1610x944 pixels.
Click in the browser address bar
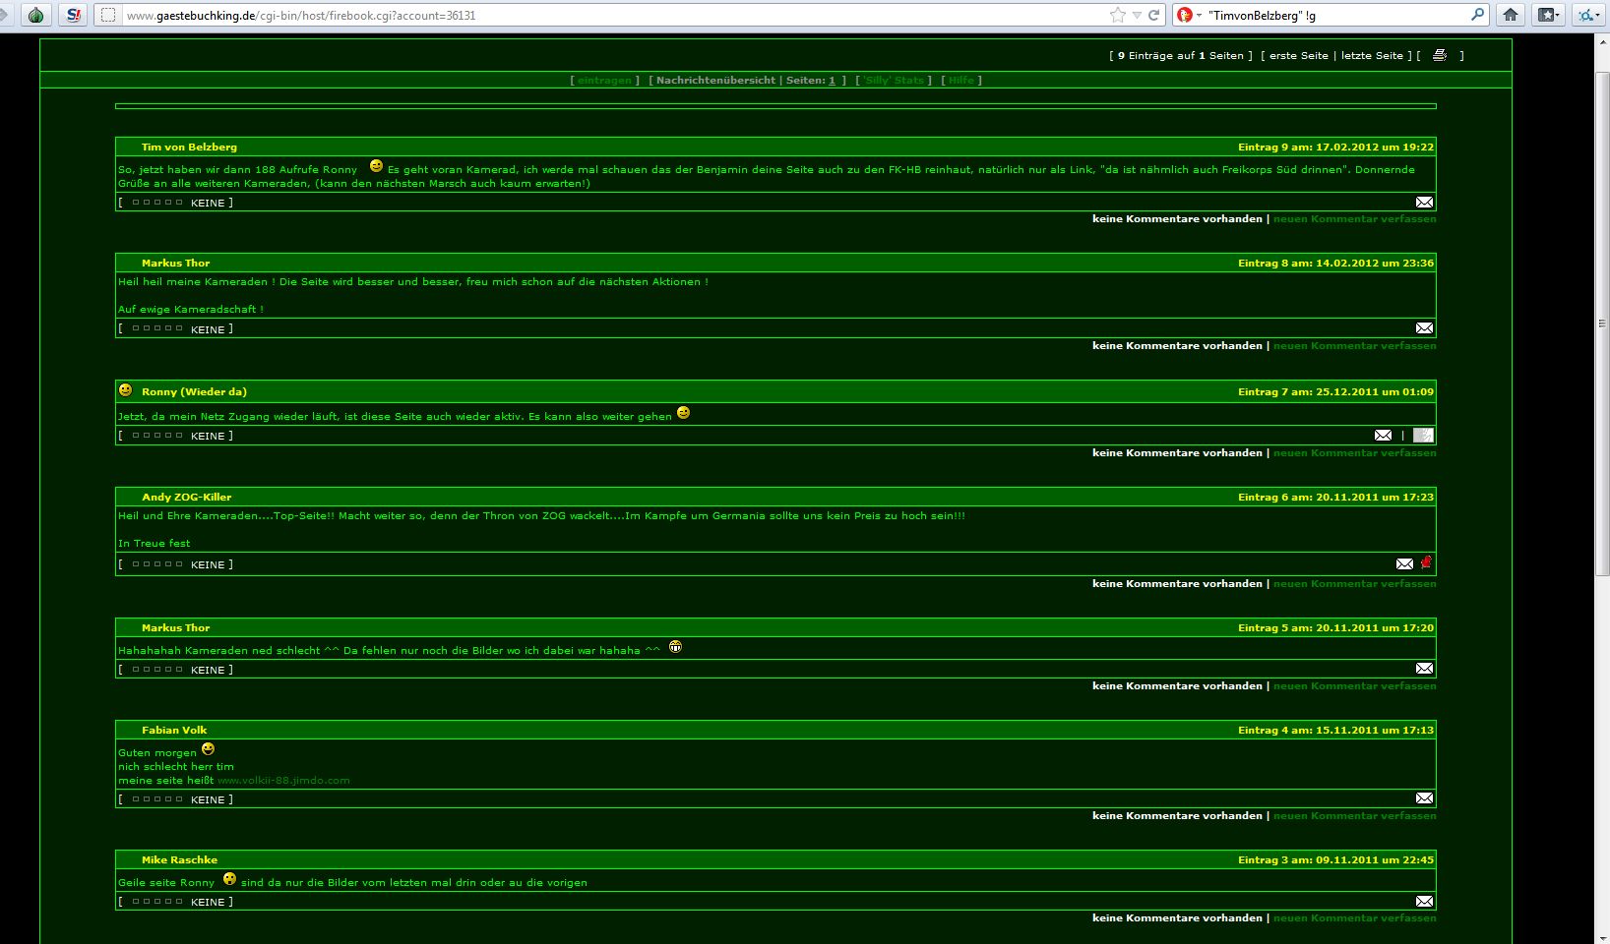(x=590, y=15)
